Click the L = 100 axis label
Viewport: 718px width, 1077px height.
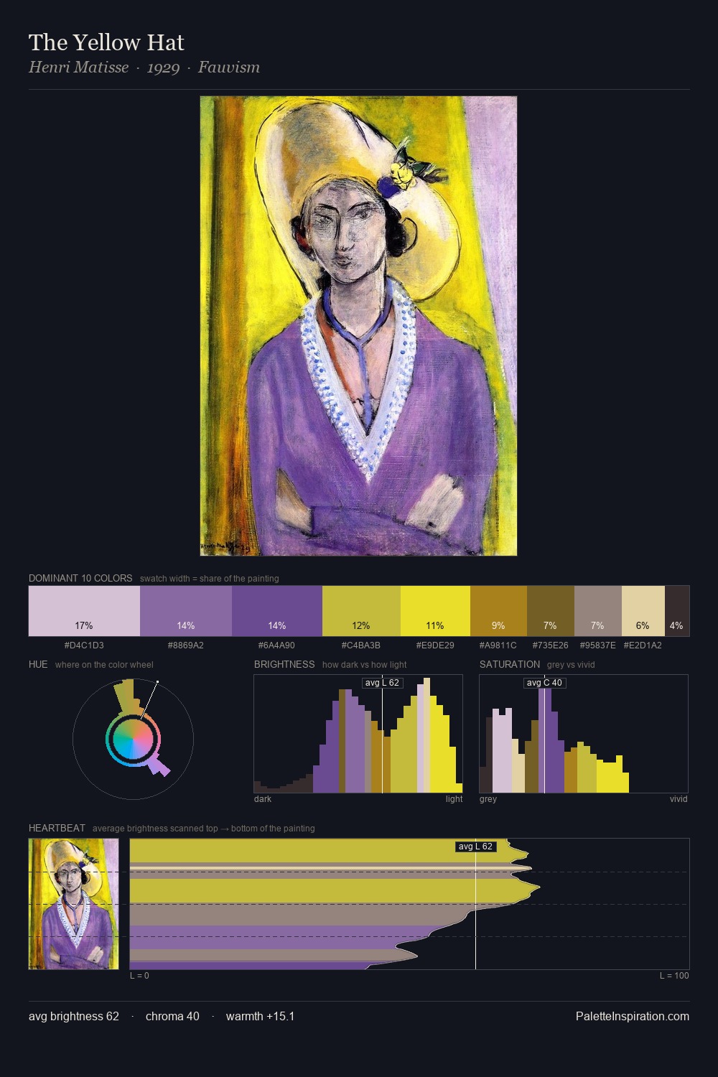[x=674, y=975]
